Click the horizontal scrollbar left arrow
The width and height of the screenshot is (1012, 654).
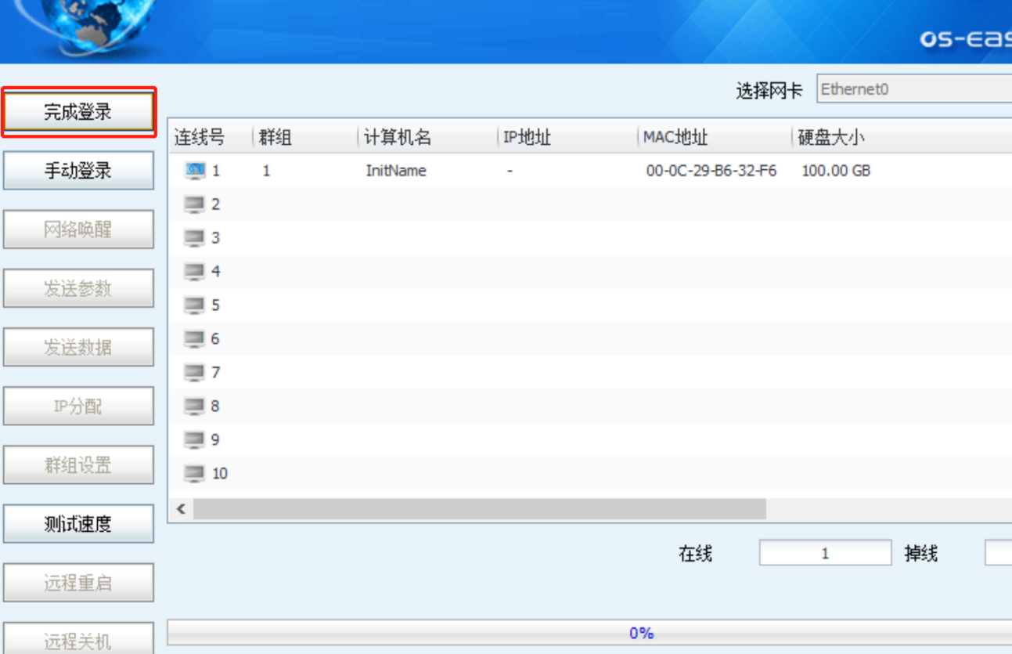(x=182, y=509)
